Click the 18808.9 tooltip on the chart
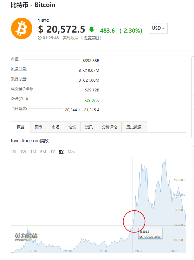This screenshot has width=194, height=260. tap(150, 234)
